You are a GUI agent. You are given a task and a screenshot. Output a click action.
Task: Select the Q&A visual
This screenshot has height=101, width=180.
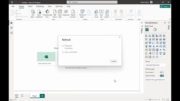coord(154,54)
